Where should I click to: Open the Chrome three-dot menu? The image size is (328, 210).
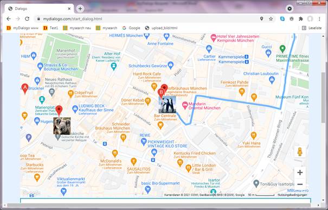click(319, 19)
